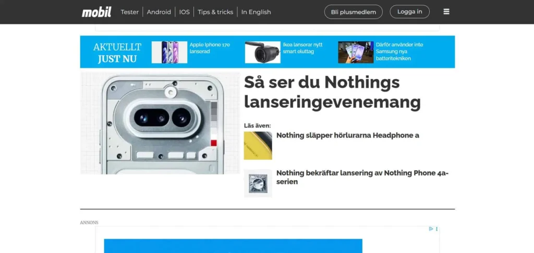Screen dimensions: 534x253
Task: Click the Ikea smart plug thumbnail
Action: pyautogui.click(x=262, y=52)
